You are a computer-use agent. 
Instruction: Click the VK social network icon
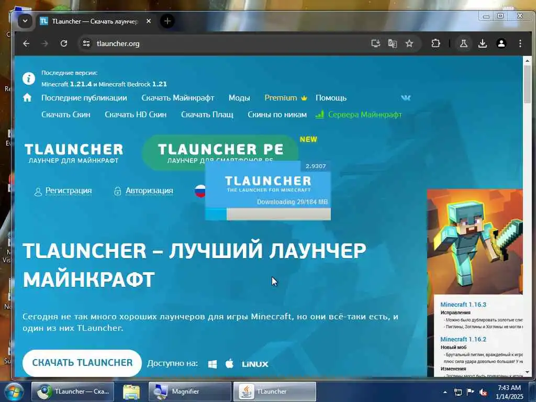[x=406, y=98]
